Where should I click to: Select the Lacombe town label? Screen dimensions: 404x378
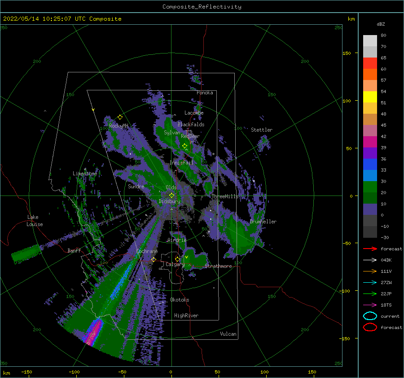[194, 113]
